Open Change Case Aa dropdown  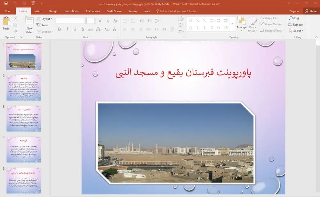[x=107, y=30]
